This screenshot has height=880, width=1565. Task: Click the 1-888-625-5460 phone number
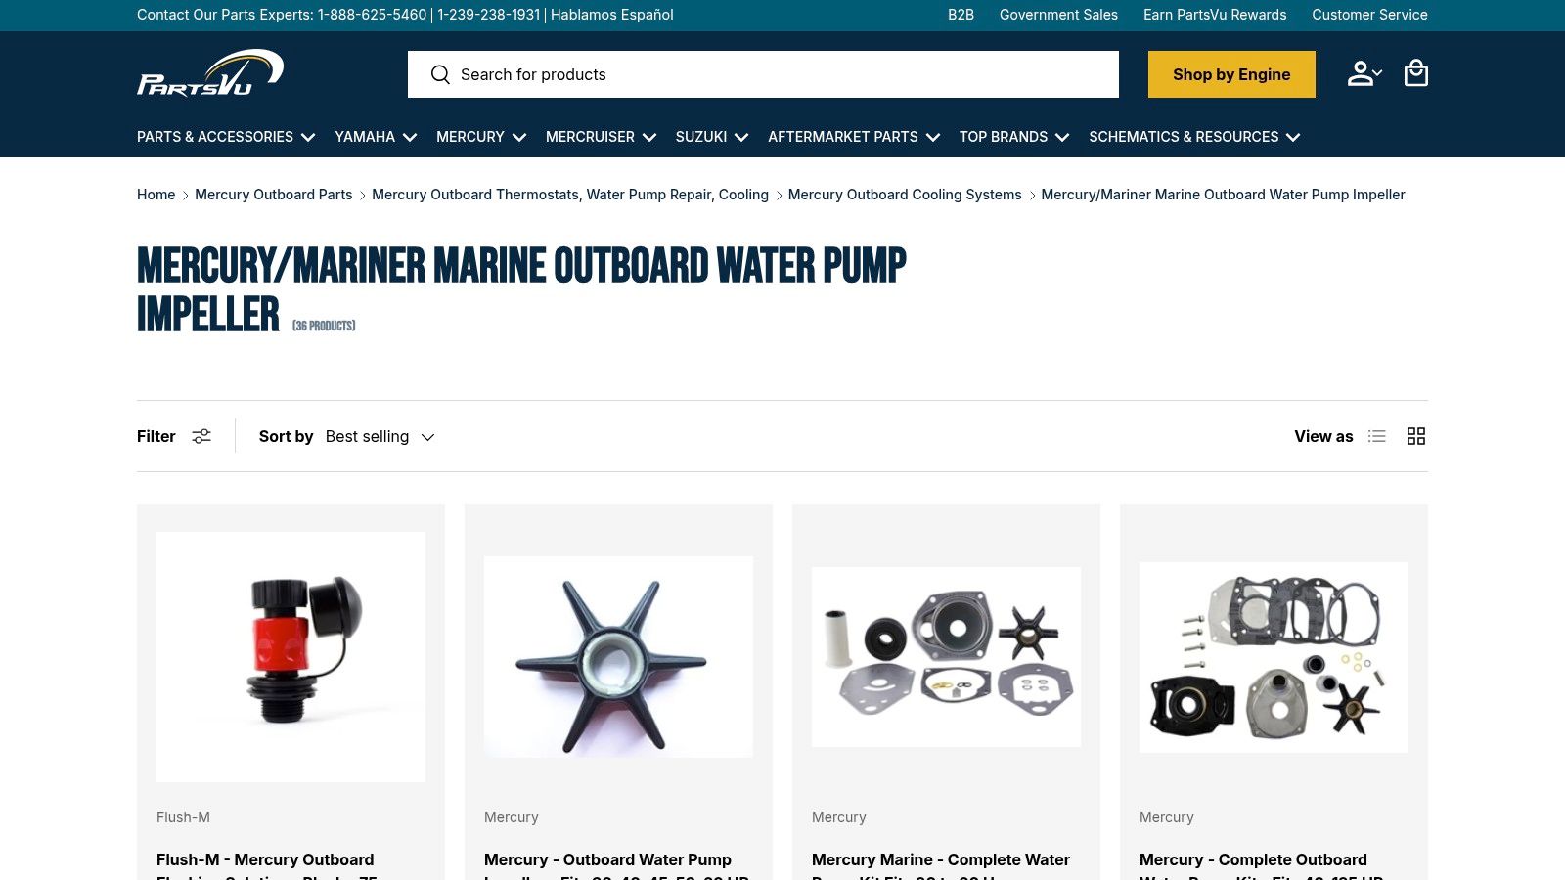(373, 15)
